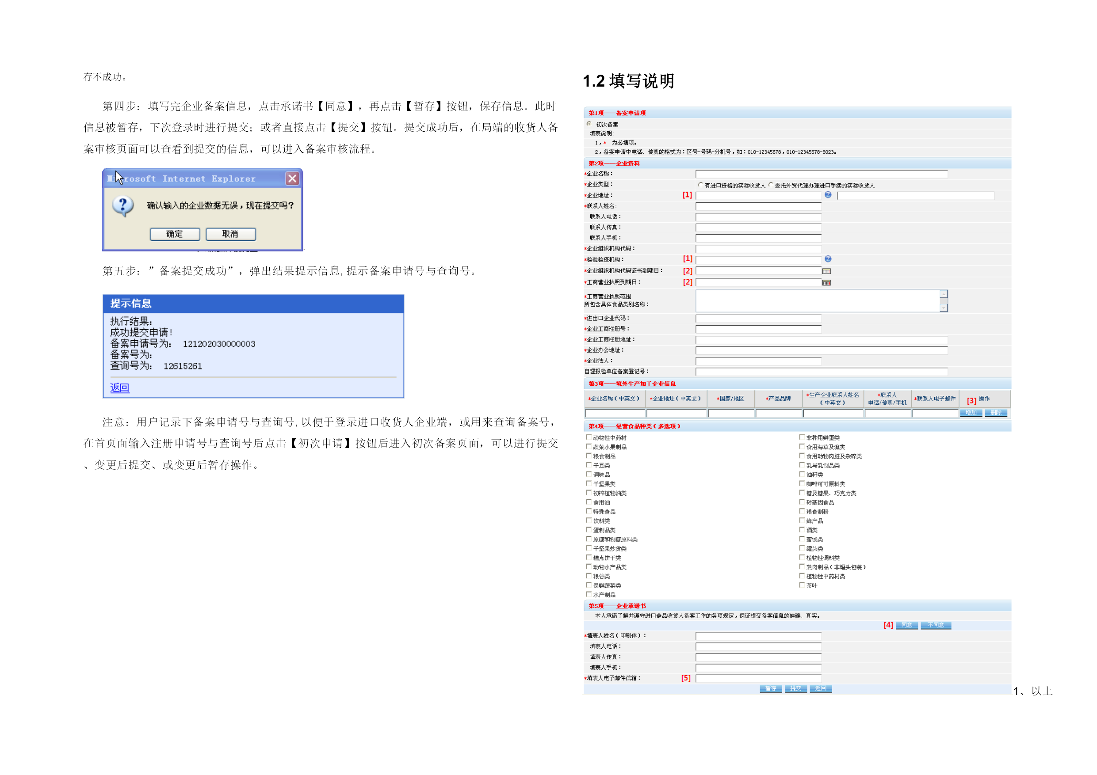Check the 粮食制品 checkbox
This screenshot has width=1097, height=775.
point(589,456)
